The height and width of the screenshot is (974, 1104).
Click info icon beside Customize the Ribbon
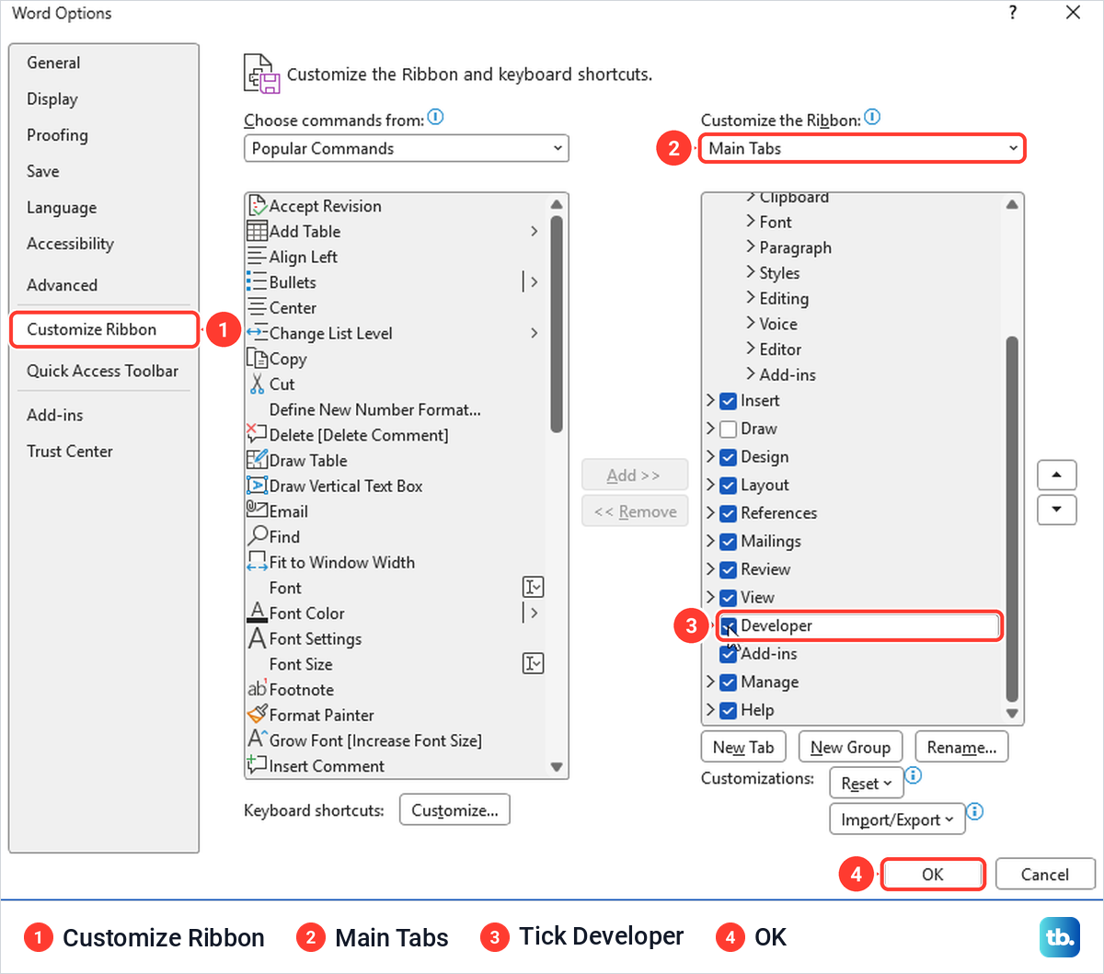[872, 118]
